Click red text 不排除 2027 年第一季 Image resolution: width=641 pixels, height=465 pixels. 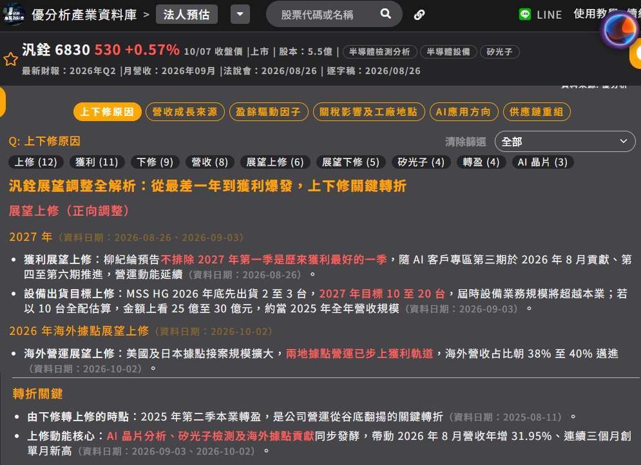click(274, 260)
